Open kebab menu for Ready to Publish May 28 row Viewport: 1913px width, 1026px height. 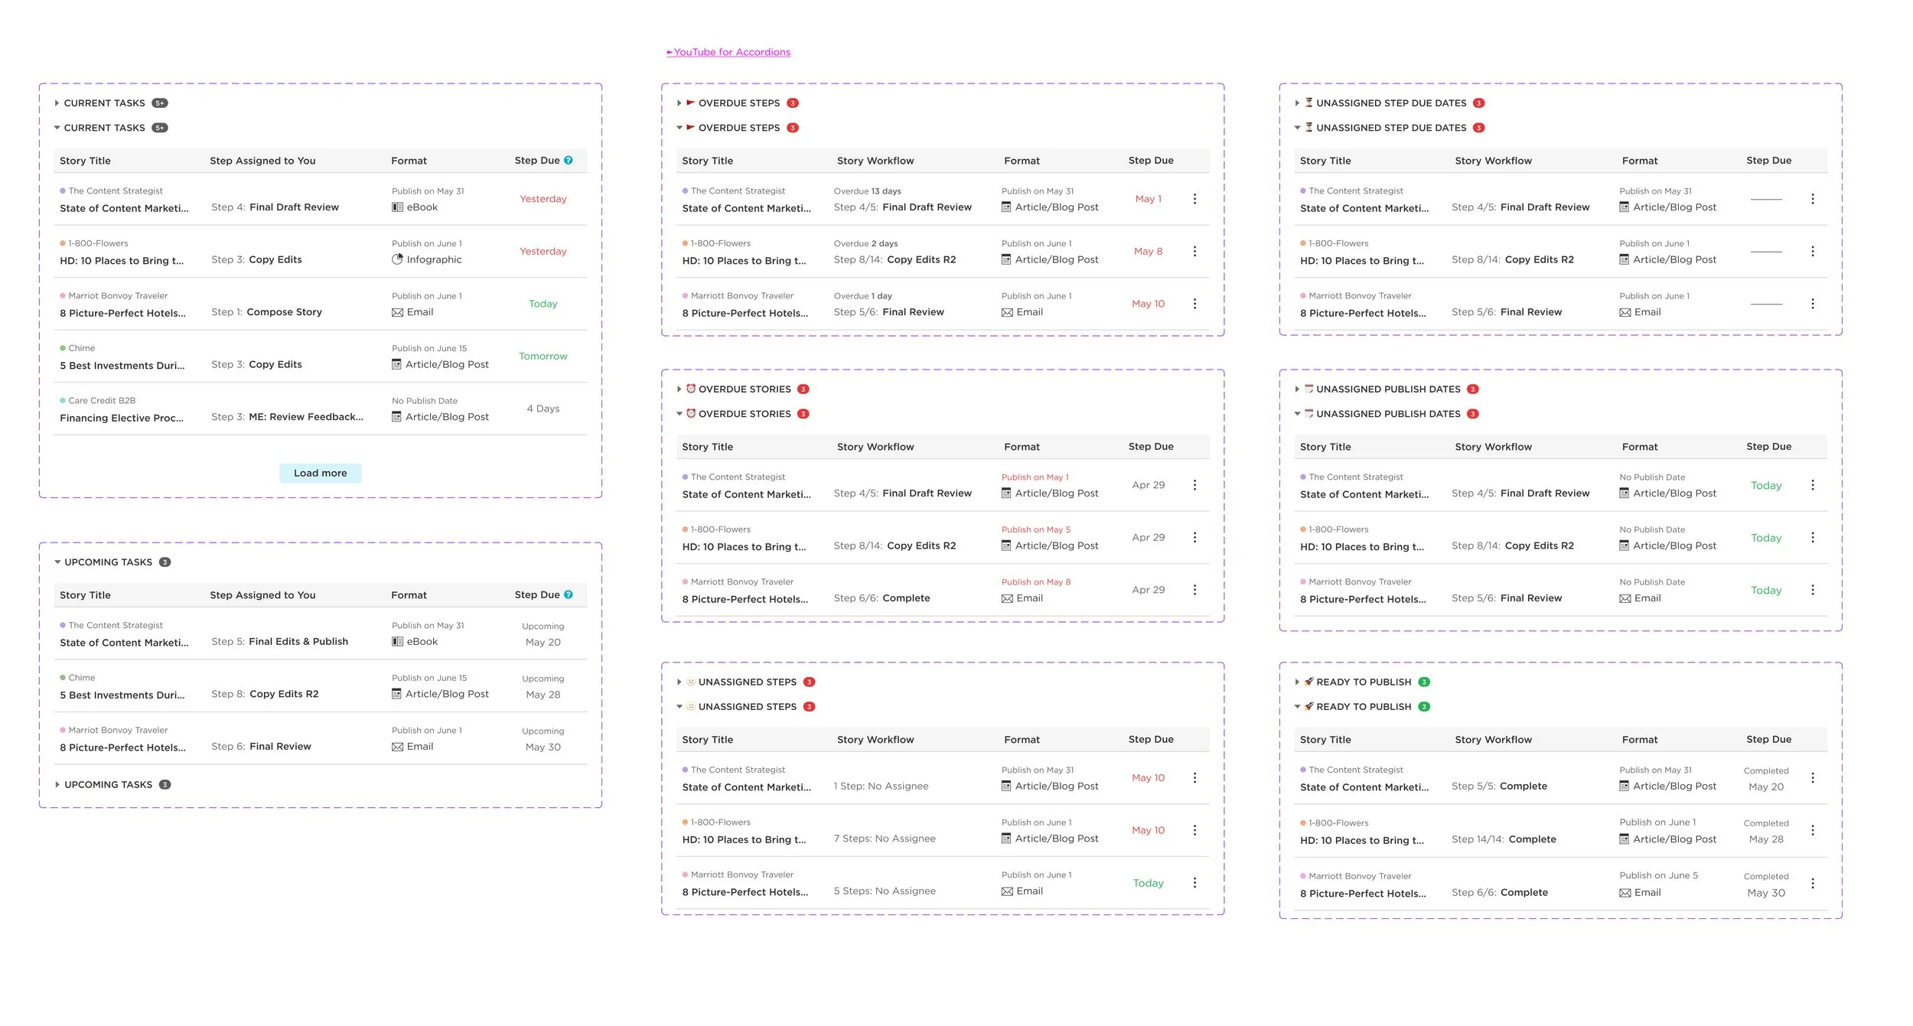coord(1812,830)
